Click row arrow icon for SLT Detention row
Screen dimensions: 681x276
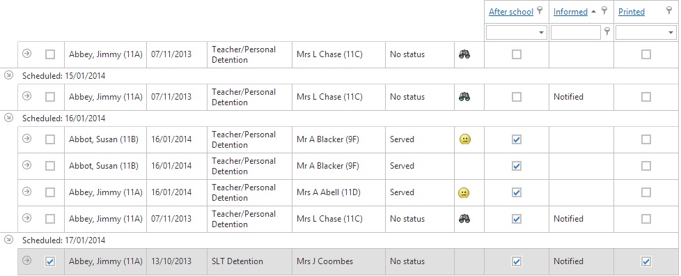(x=27, y=261)
